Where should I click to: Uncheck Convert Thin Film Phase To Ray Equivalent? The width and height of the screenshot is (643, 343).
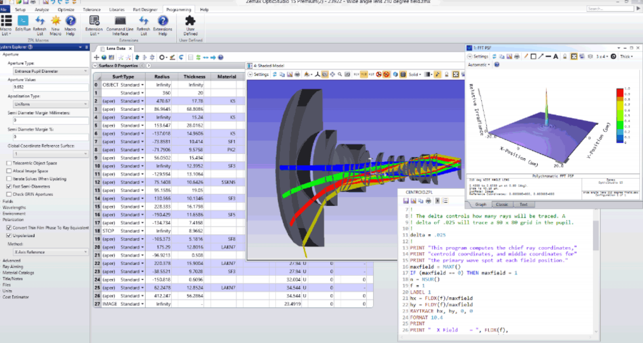(9, 228)
